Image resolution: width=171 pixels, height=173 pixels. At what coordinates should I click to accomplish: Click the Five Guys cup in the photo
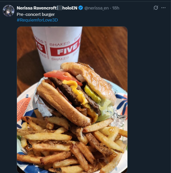pyautogui.click(x=56, y=47)
